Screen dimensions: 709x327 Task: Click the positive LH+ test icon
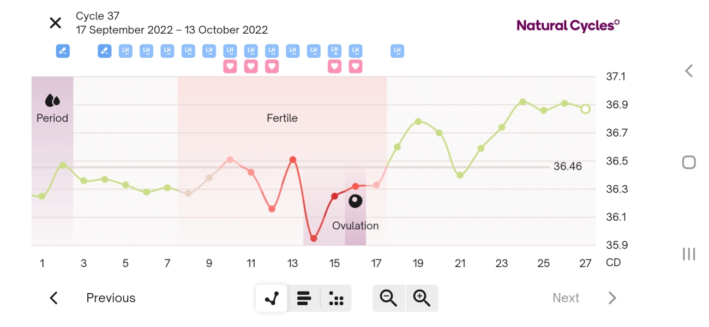coord(334,51)
